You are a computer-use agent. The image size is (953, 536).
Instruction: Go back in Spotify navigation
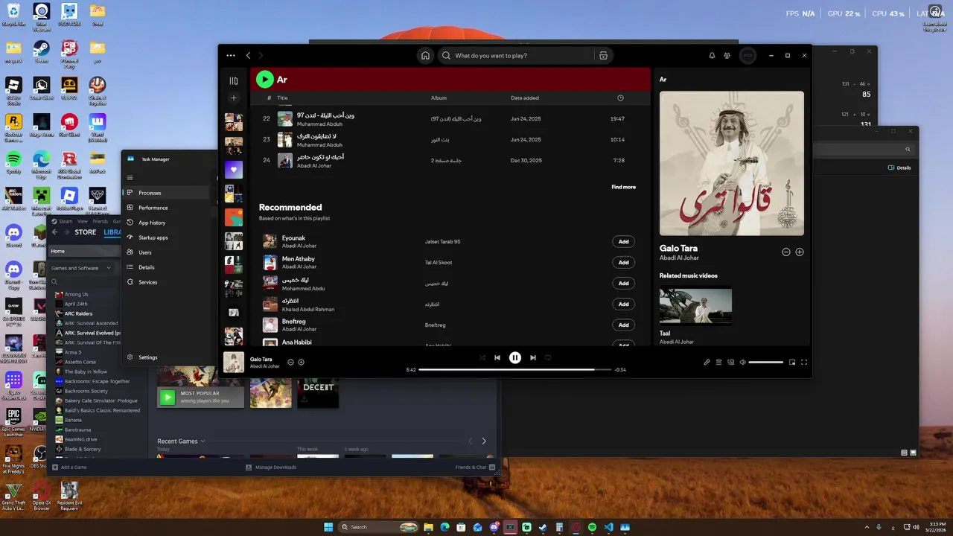tap(249, 55)
